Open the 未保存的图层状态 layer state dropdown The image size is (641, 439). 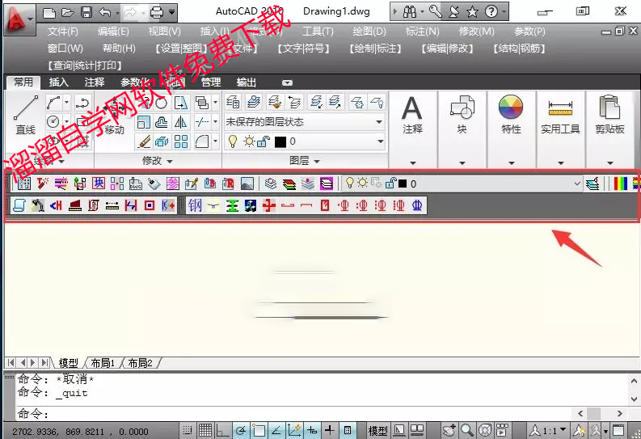(304, 122)
